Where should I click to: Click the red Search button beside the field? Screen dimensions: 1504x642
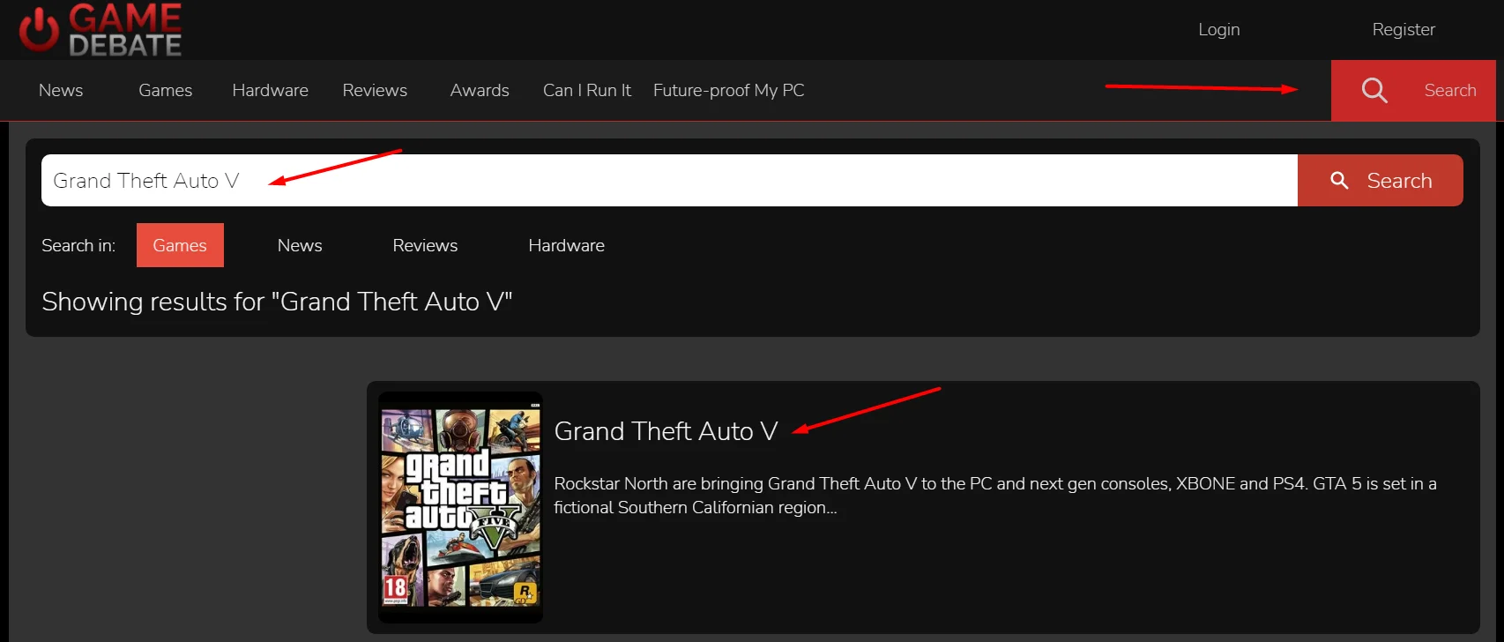click(1381, 181)
